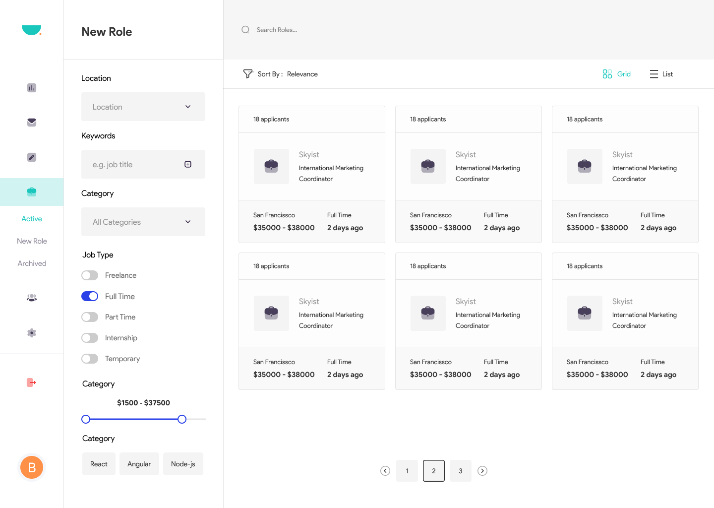Click the filter funnel icon
Viewport: 714px width, 508px height.
click(248, 74)
